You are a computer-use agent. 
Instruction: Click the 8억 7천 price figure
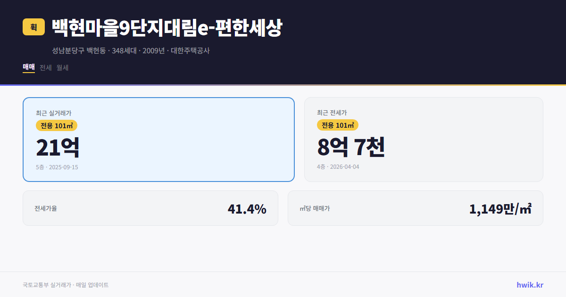[x=351, y=148]
